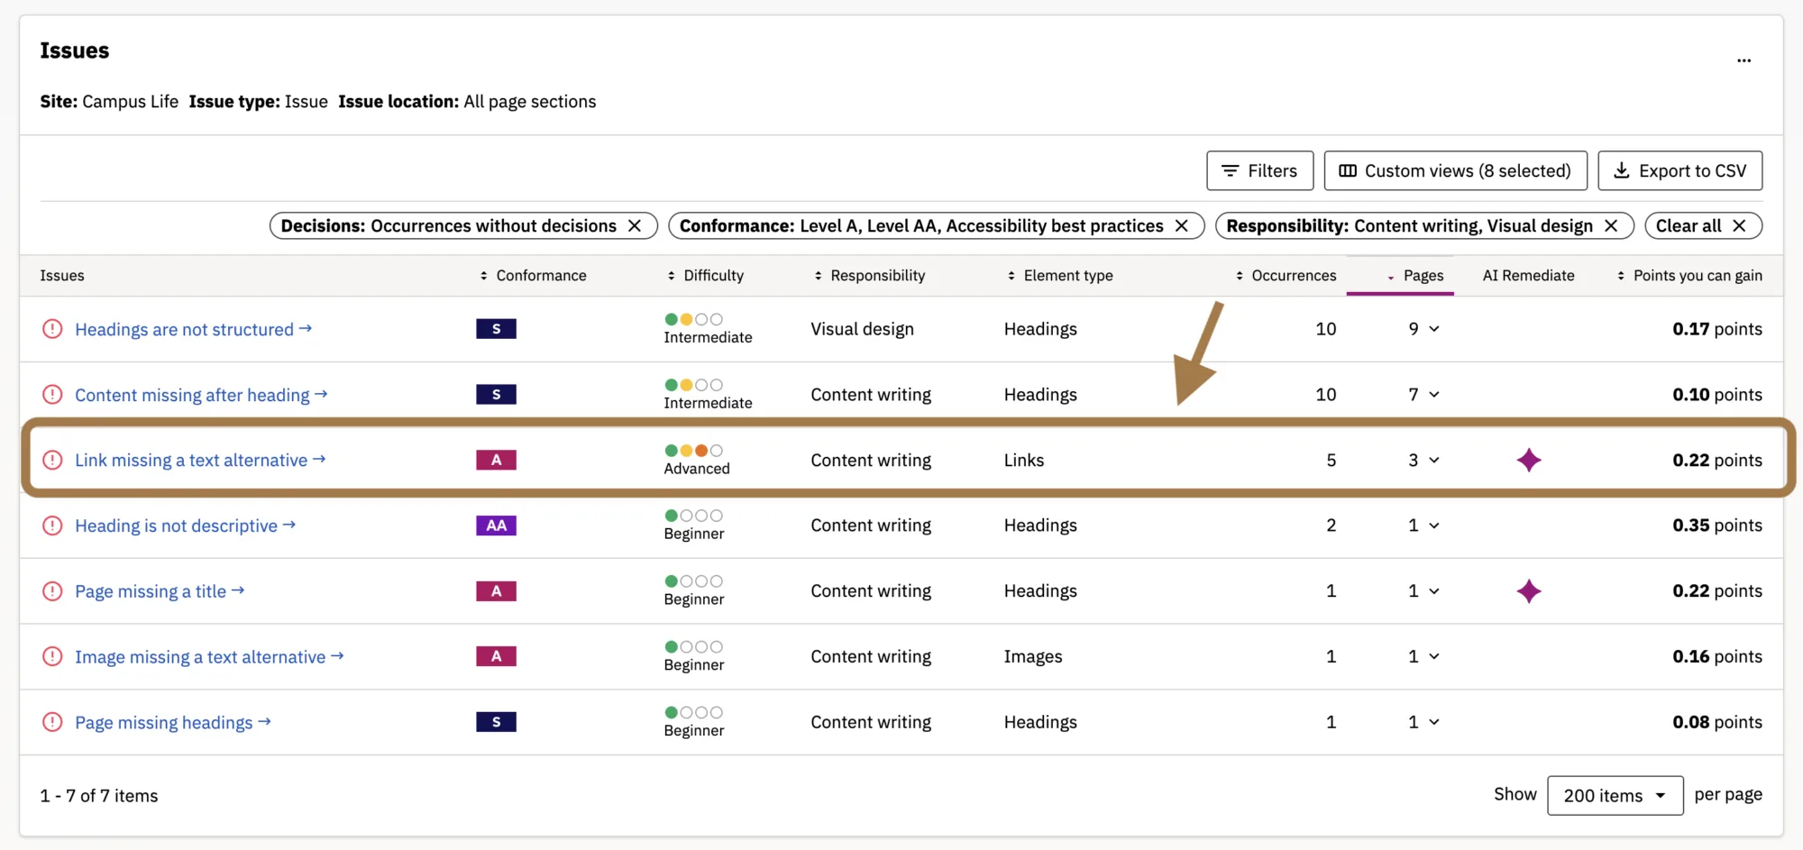This screenshot has width=1803, height=850.
Task: Open the Filters button
Action: 1259,171
